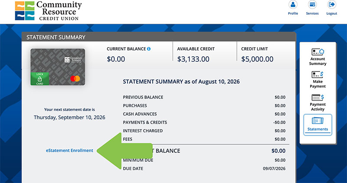Click the gray credit card image
The height and width of the screenshot is (183, 347).
click(x=58, y=67)
